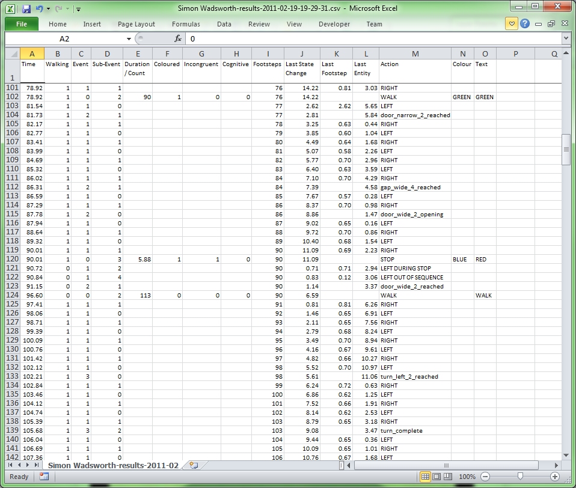This screenshot has height=488, width=576.
Task: Click the Insert Worksheet icon
Action: click(x=194, y=465)
